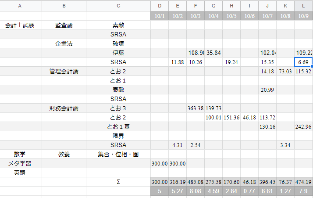Click sum cell 396.45
Viewport: 313px width, 198px height.
click(267, 182)
